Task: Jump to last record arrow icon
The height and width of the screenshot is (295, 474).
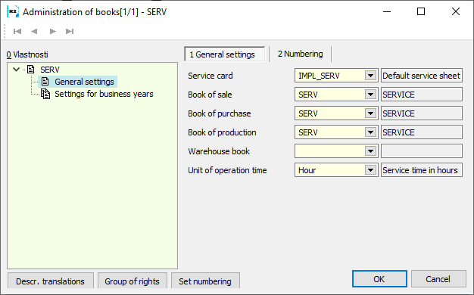Action: pos(70,32)
